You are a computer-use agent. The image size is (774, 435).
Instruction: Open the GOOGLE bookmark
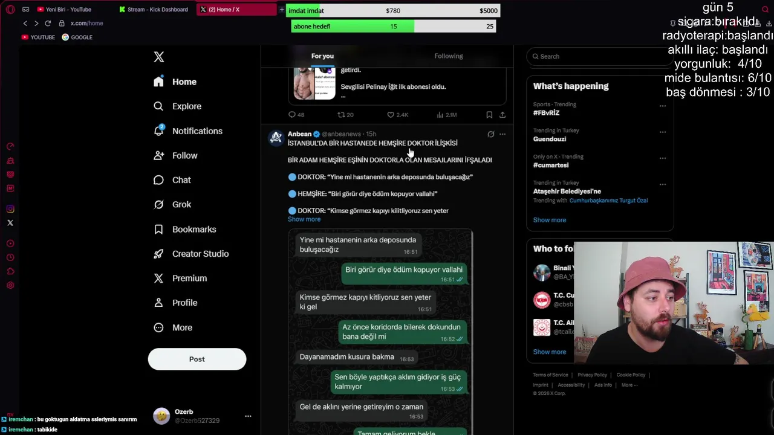[x=77, y=37]
